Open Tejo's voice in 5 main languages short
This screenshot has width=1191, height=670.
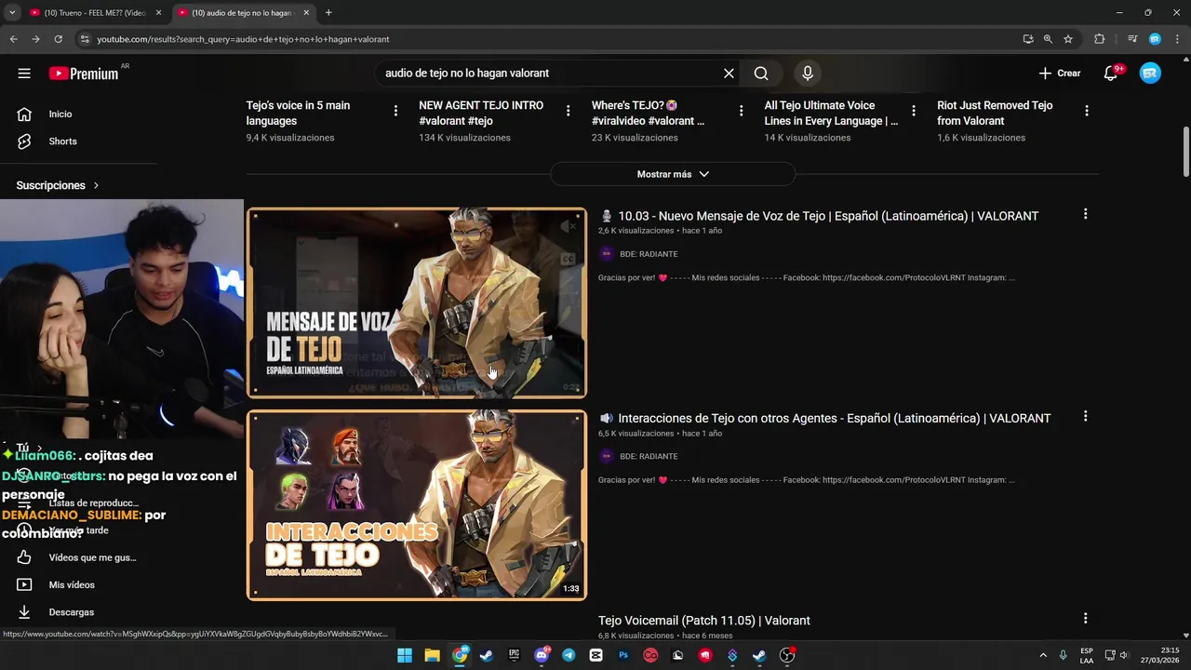coord(298,114)
